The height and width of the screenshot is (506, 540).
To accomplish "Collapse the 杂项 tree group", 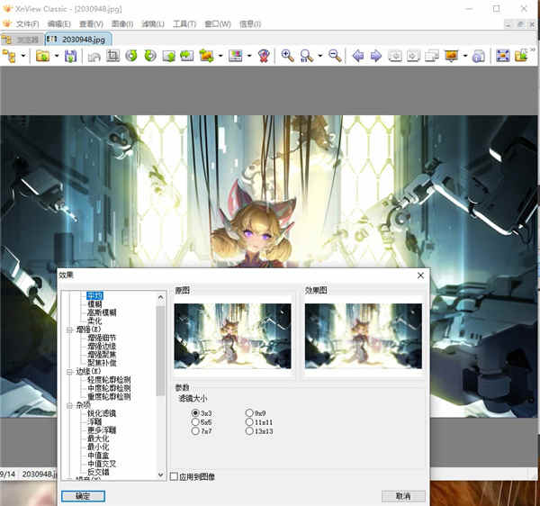I will (69, 405).
